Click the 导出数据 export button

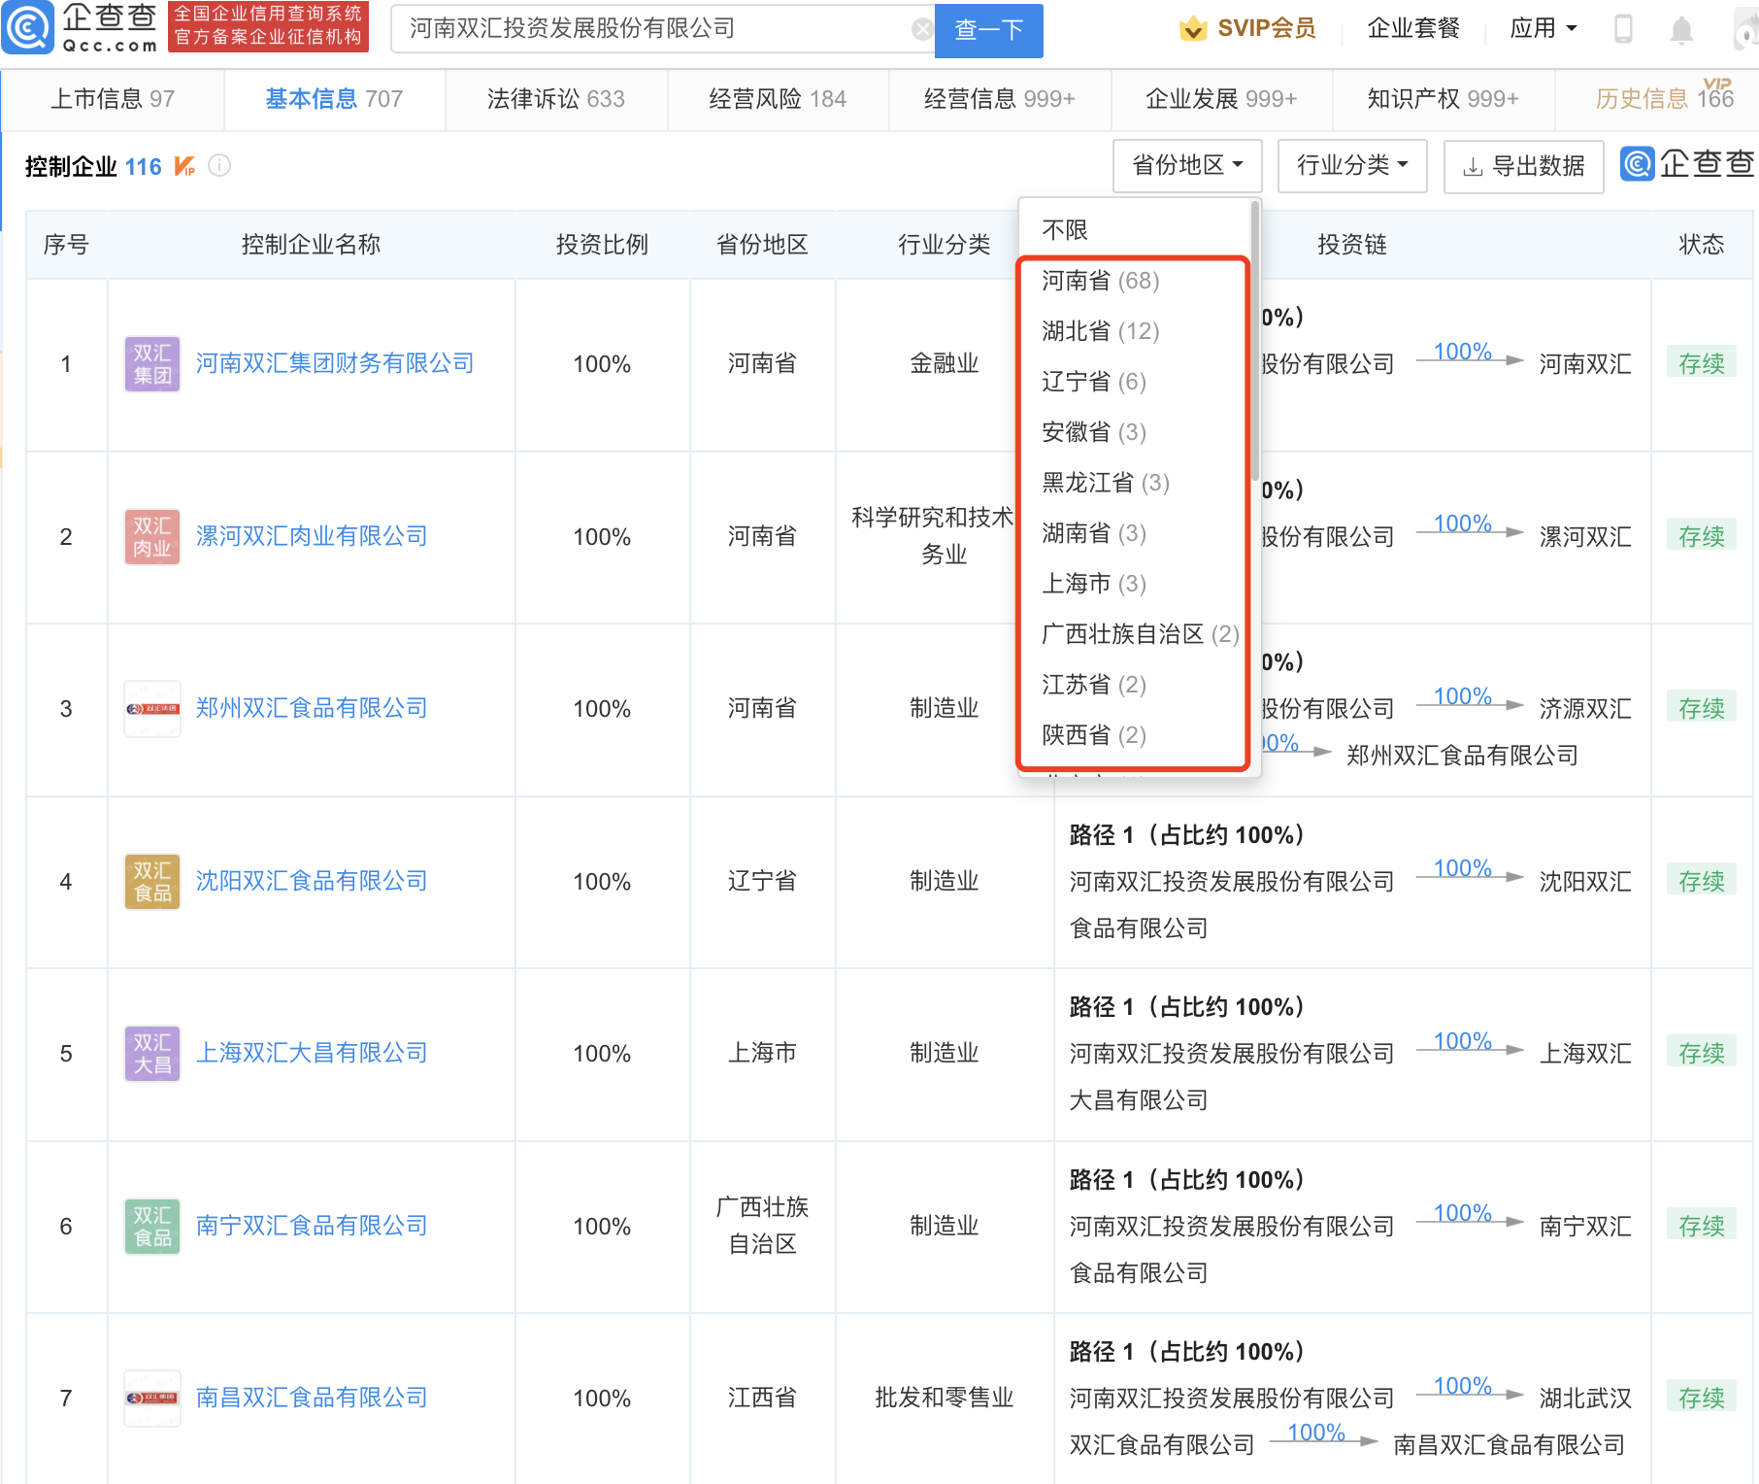1523,166
